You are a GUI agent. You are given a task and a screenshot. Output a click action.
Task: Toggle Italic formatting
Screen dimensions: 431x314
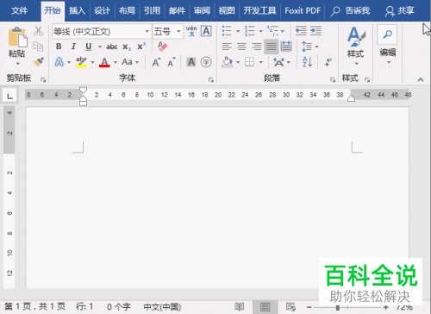(73, 47)
